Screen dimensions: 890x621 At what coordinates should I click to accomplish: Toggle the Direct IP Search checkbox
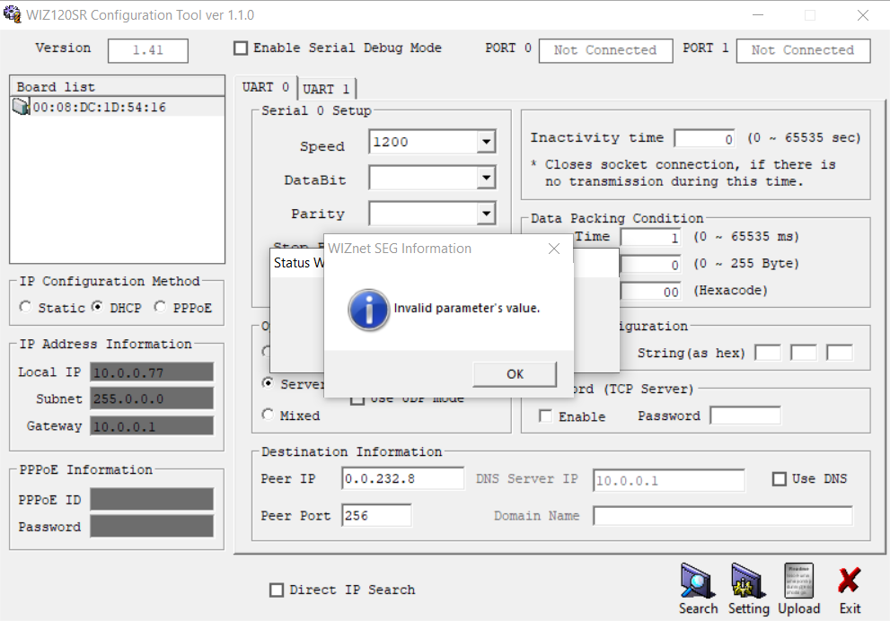tap(277, 590)
